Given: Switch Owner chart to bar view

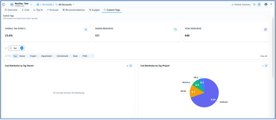Looking at the screenshot, I should click(x=127, y=66).
